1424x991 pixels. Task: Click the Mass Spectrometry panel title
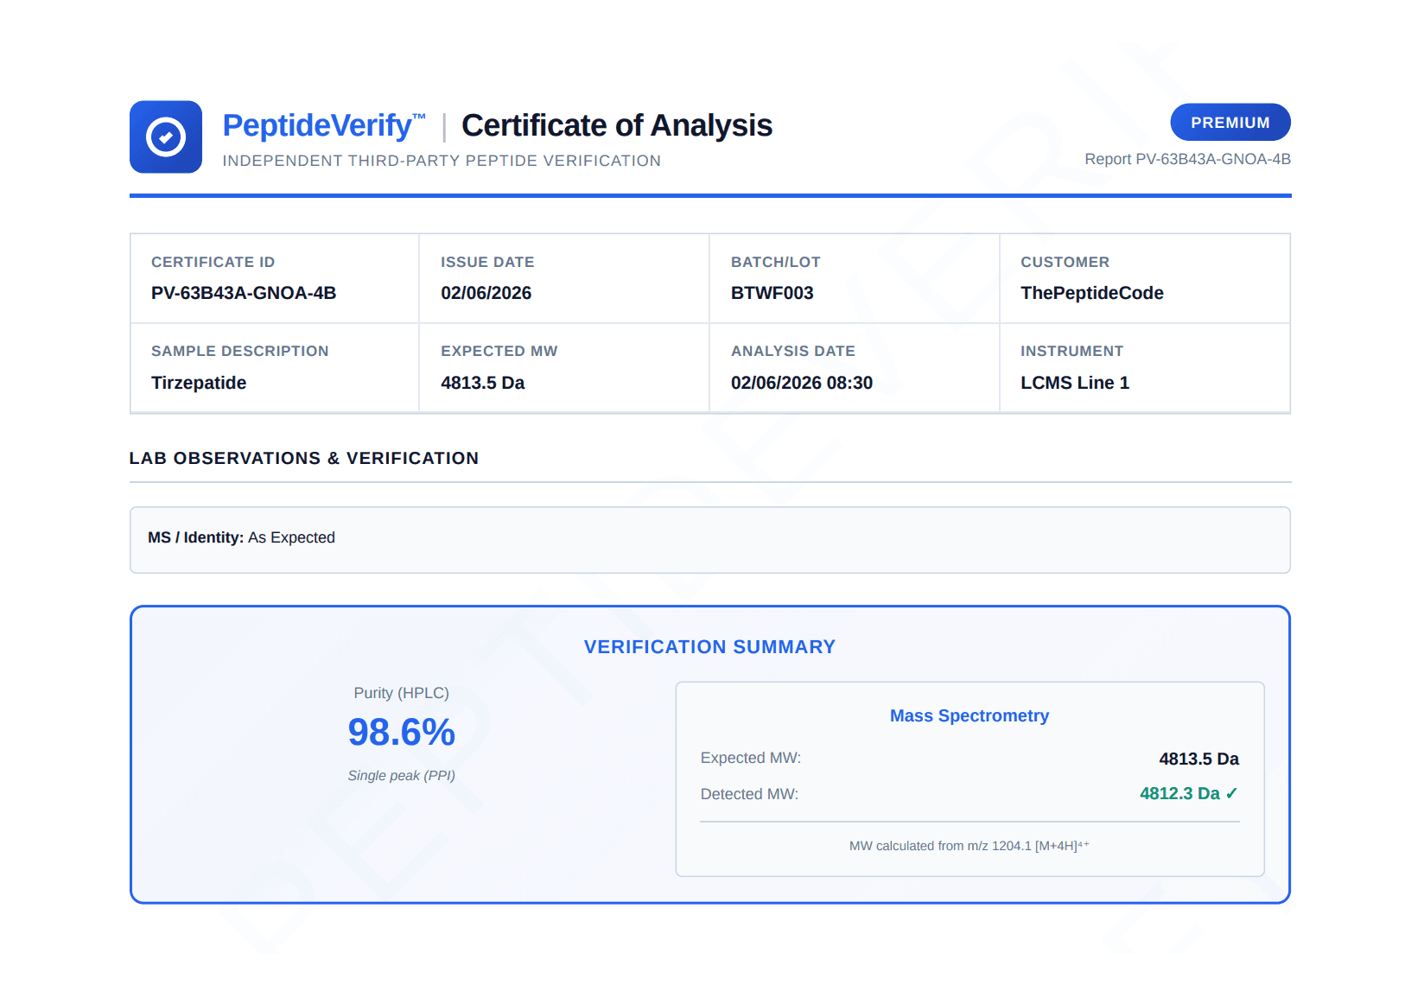[x=969, y=715]
